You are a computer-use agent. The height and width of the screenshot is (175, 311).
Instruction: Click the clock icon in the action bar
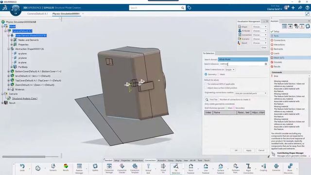point(38,168)
